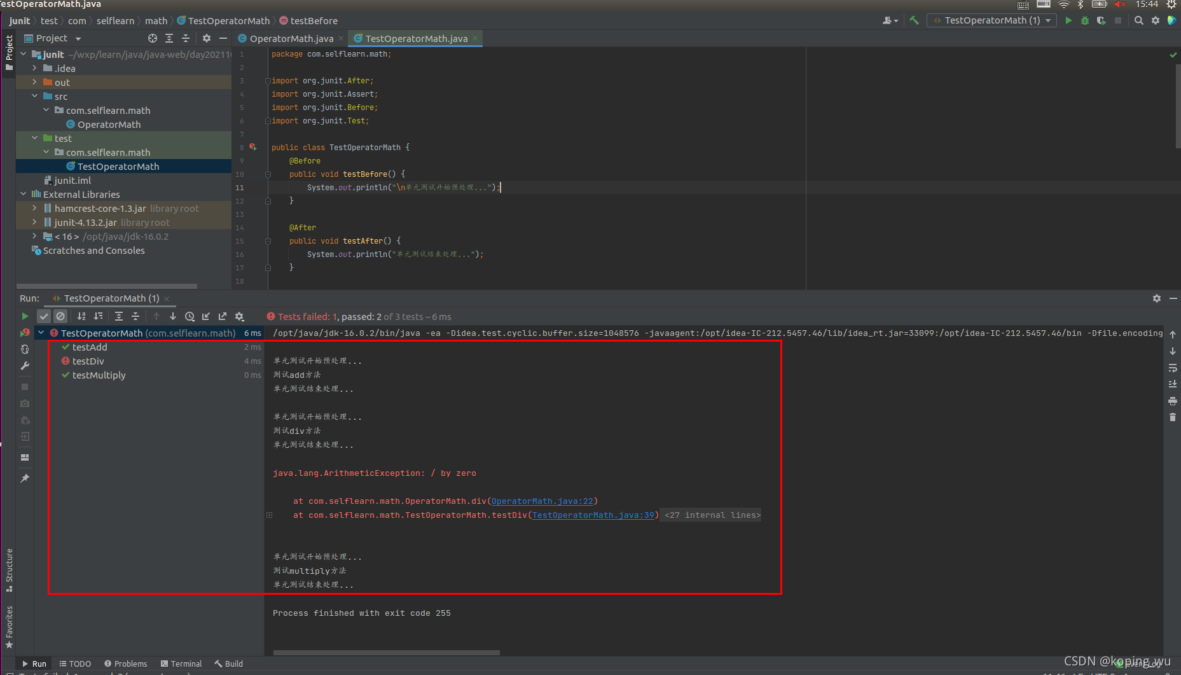Sort test results alphabetically
The image size is (1181, 675).
coord(81,316)
